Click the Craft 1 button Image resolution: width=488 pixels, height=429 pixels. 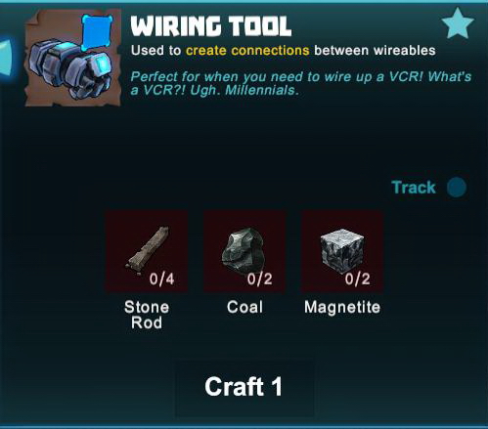pos(244,387)
